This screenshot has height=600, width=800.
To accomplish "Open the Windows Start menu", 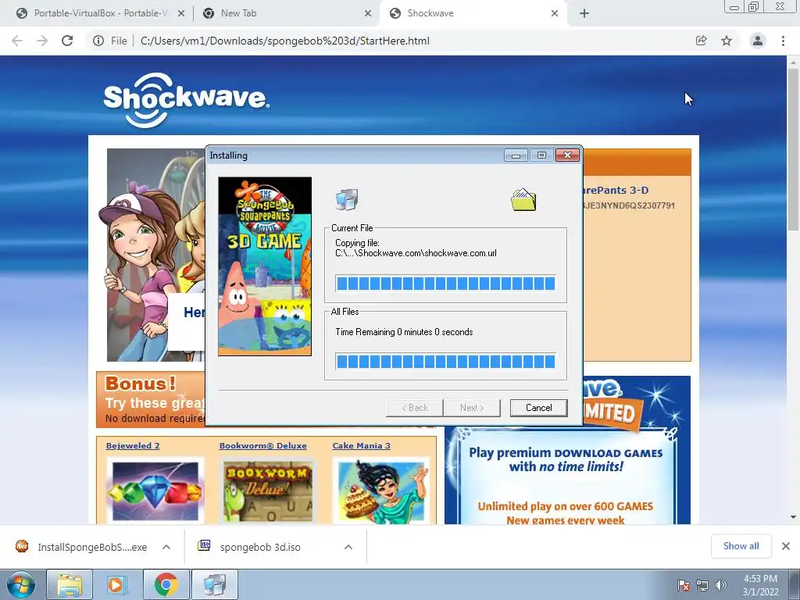I will pos(21,584).
